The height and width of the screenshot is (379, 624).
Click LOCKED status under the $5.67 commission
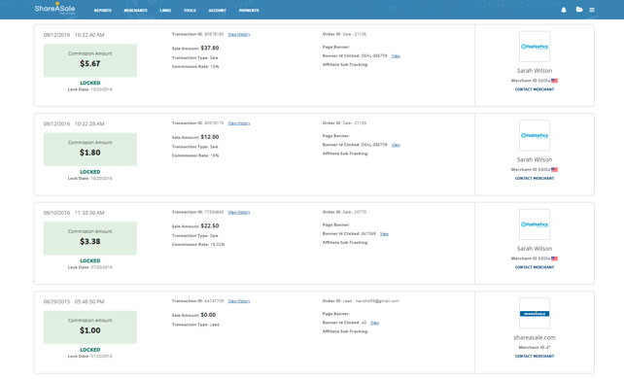pyautogui.click(x=90, y=84)
